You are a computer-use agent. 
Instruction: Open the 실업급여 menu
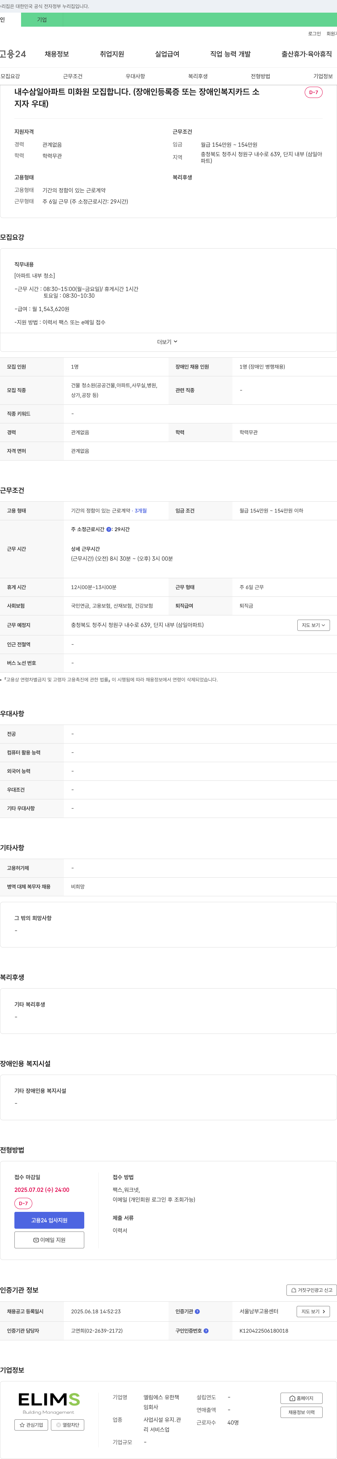(x=167, y=54)
